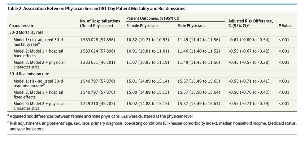Screen dimensions: 304x141
Task: Select Model 1 risk-adjusted 30-d mortality rate label
Action: [x=38, y=42]
